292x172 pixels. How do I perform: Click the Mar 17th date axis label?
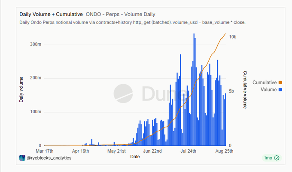click(x=45, y=151)
